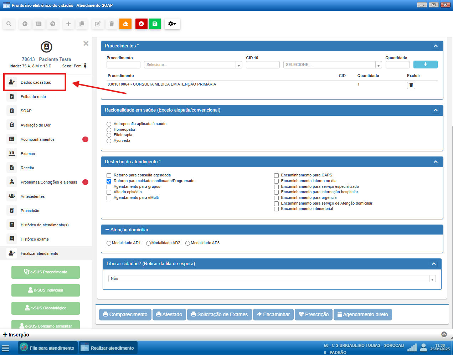Click the Solicitação de Exames button
The height and width of the screenshot is (355, 453).
tap(219, 314)
